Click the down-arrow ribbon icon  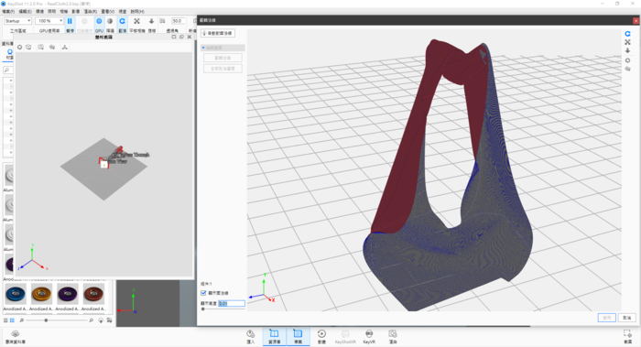151,21
